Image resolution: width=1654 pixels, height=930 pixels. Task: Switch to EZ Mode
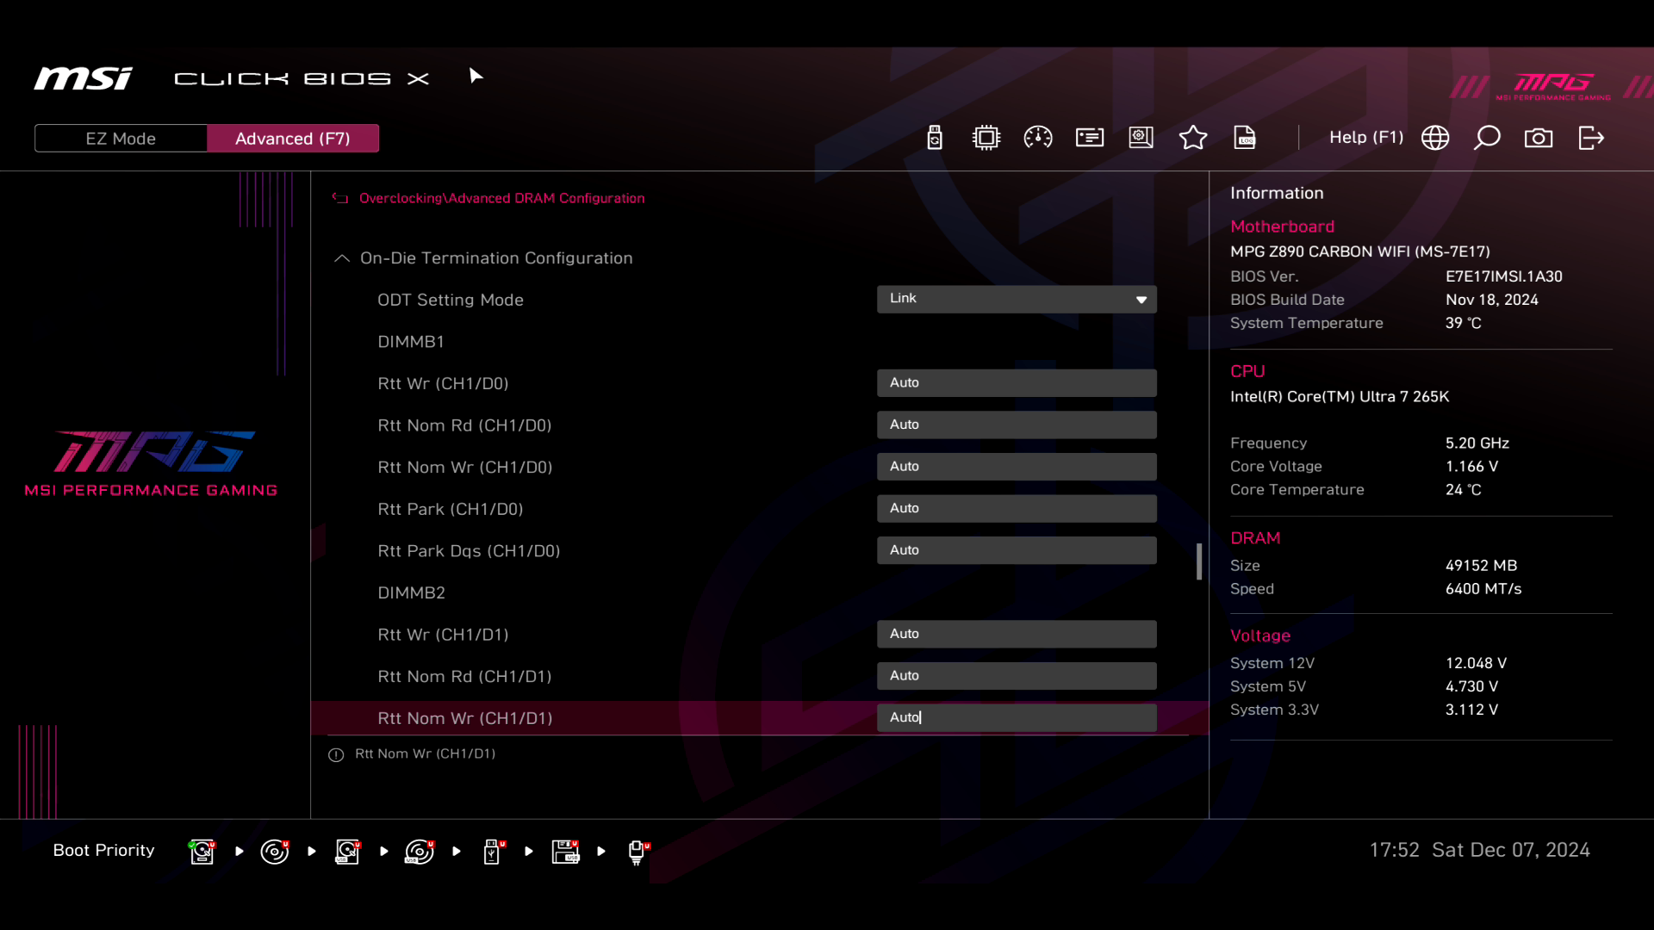pyautogui.click(x=121, y=139)
